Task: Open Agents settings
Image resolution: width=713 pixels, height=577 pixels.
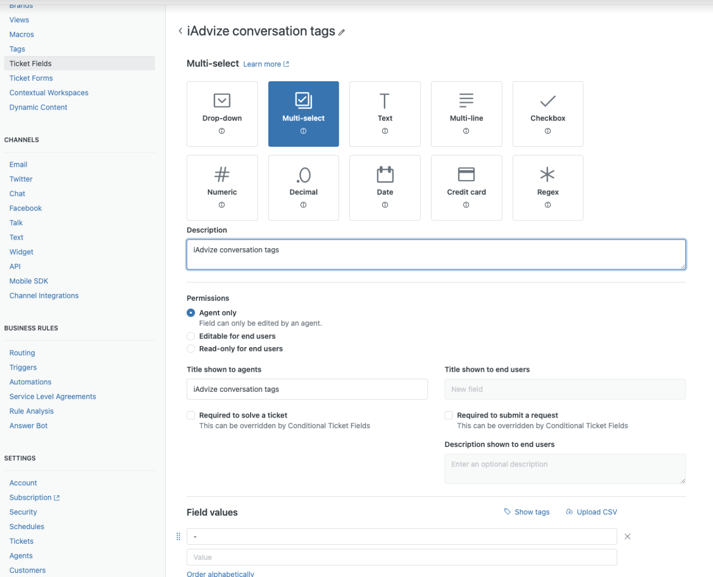Action: [x=21, y=556]
